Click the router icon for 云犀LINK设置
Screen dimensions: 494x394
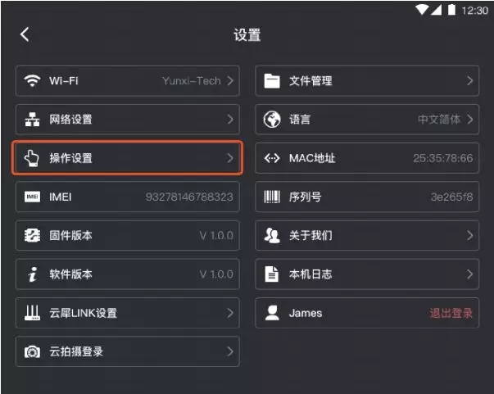[x=32, y=313]
